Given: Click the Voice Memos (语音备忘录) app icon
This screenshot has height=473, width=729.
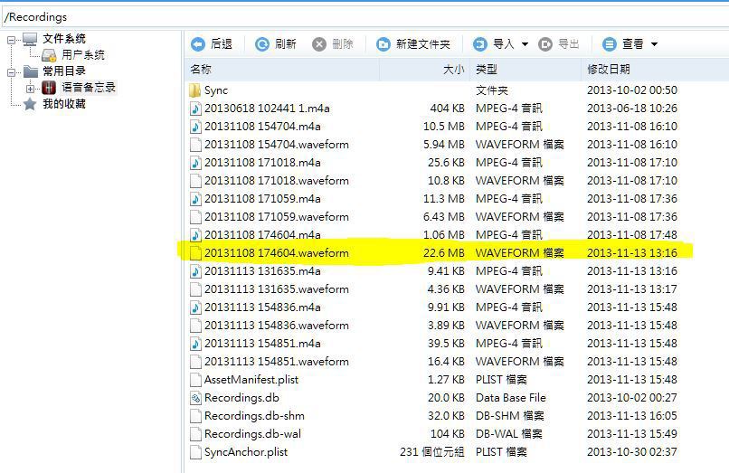Looking at the screenshot, I should pos(49,88).
